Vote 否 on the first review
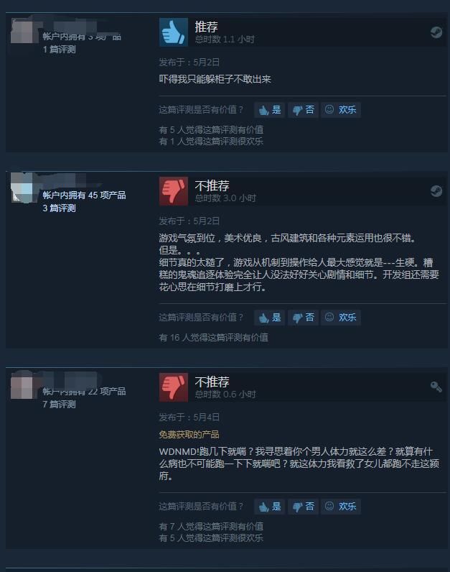450x572 pixels. coord(303,110)
